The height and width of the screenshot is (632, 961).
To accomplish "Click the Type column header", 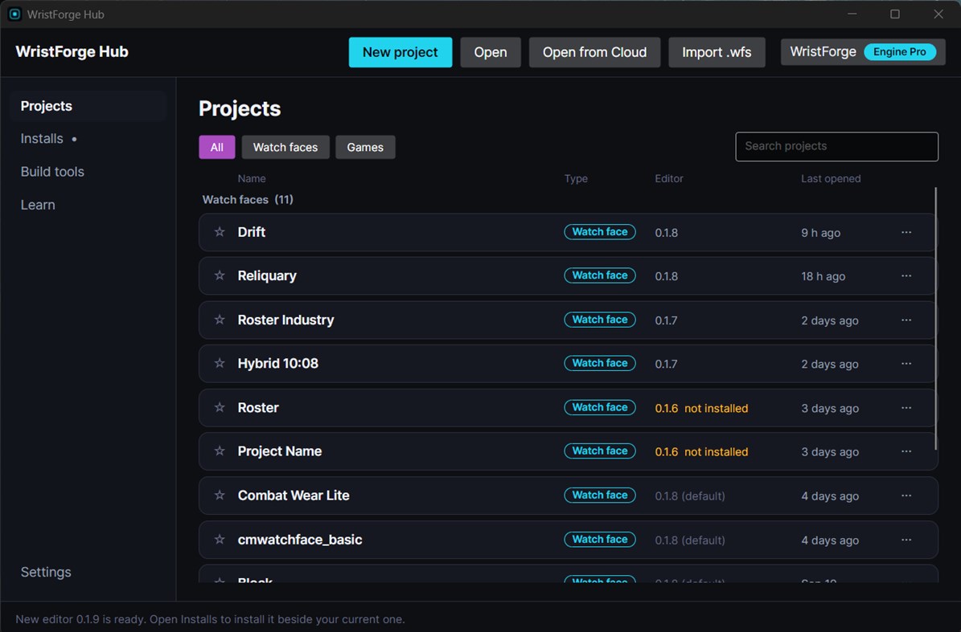I will pos(576,178).
